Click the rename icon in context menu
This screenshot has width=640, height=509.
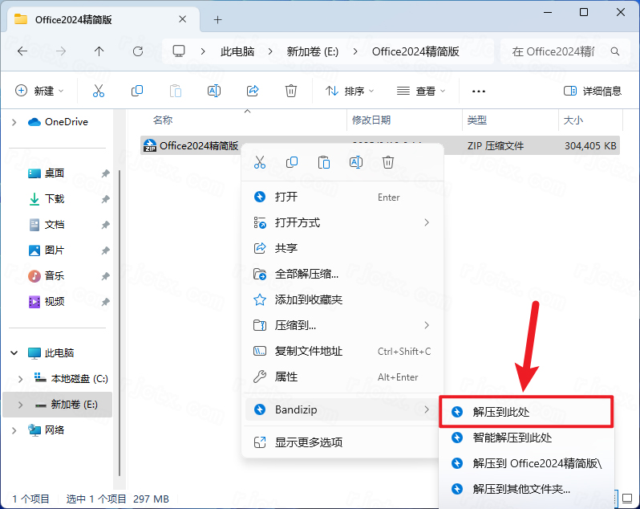pos(356,162)
